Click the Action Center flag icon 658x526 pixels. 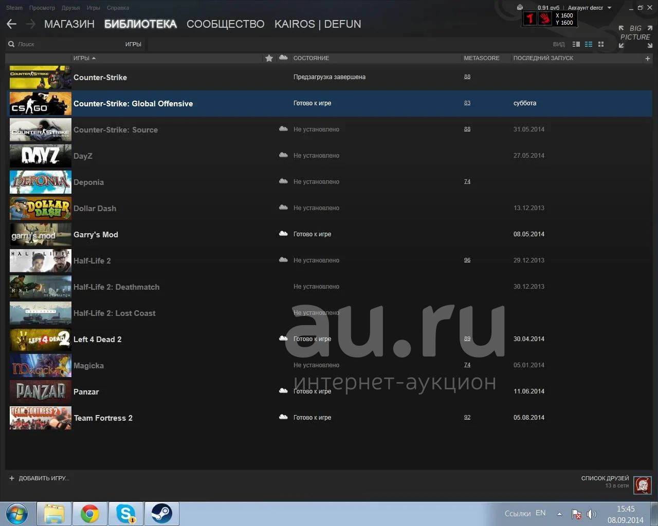pyautogui.click(x=576, y=514)
